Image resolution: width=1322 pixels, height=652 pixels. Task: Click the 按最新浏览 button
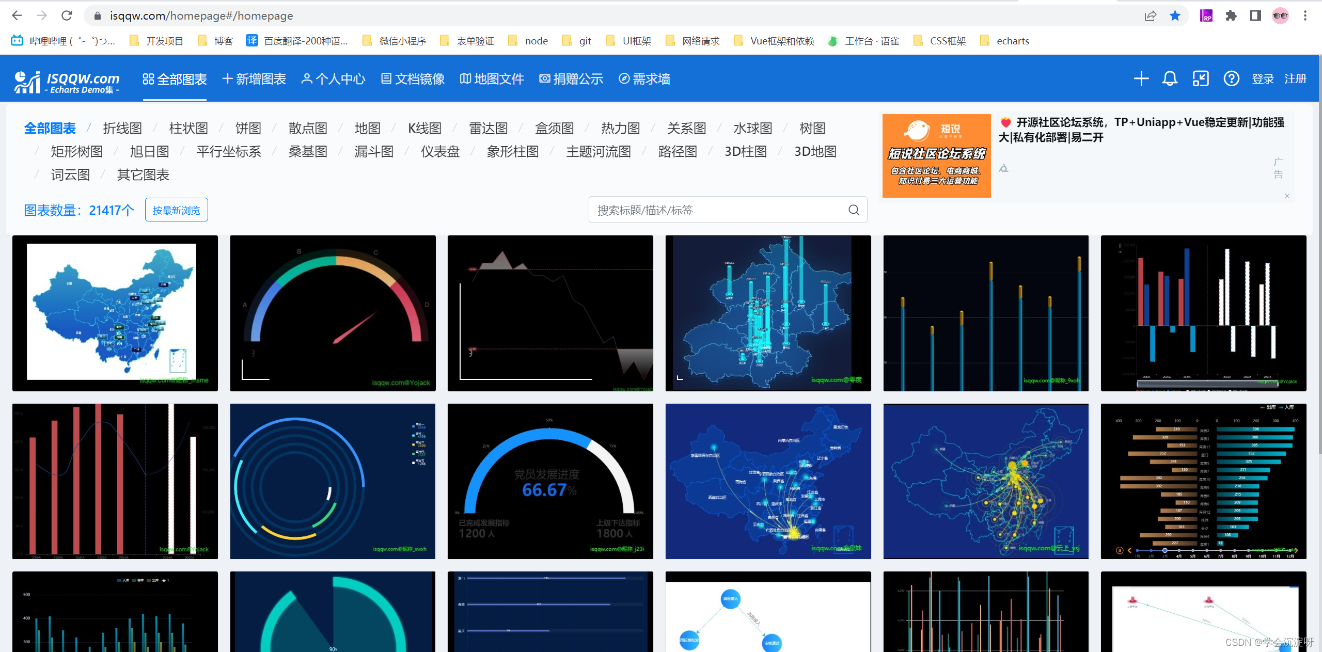[176, 210]
